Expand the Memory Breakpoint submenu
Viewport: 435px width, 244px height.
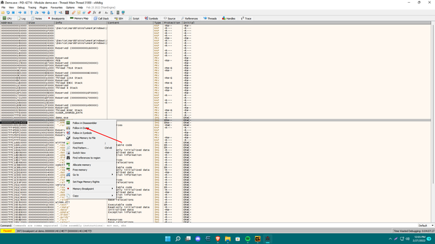click(90, 188)
